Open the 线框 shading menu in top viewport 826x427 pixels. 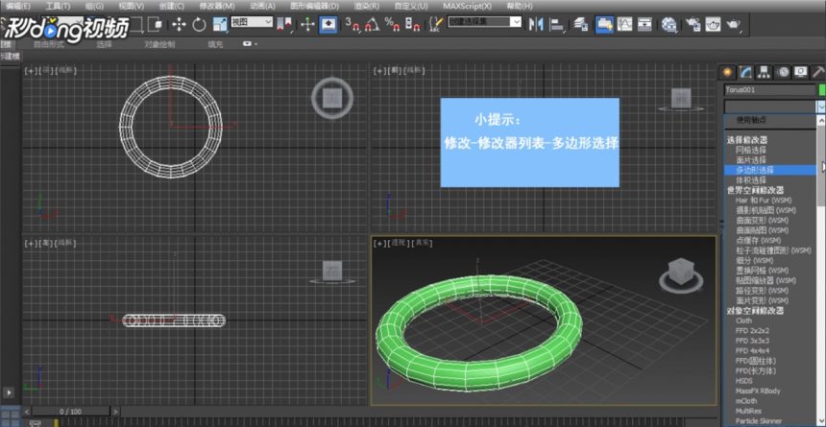pyautogui.click(x=66, y=69)
